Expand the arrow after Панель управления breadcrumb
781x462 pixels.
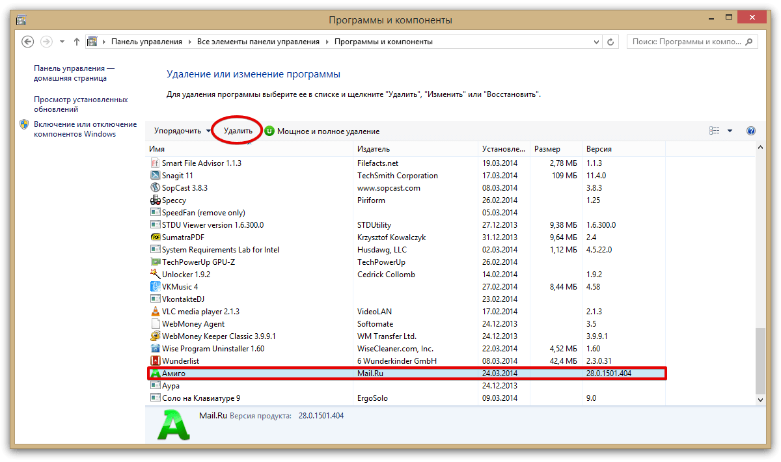pos(189,42)
